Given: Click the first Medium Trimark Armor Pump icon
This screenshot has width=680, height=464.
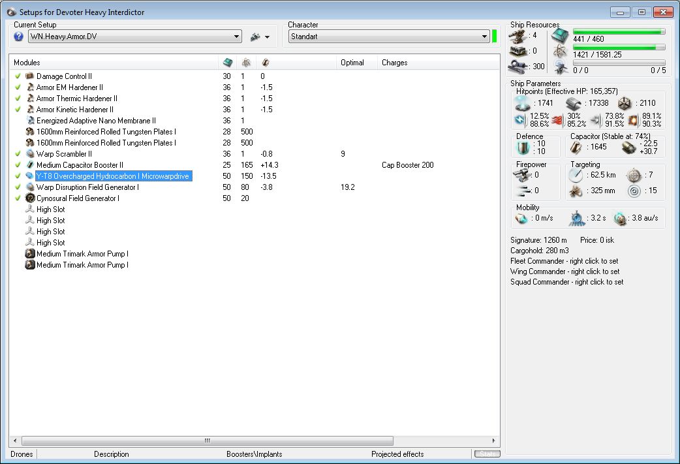Looking at the screenshot, I should point(30,254).
